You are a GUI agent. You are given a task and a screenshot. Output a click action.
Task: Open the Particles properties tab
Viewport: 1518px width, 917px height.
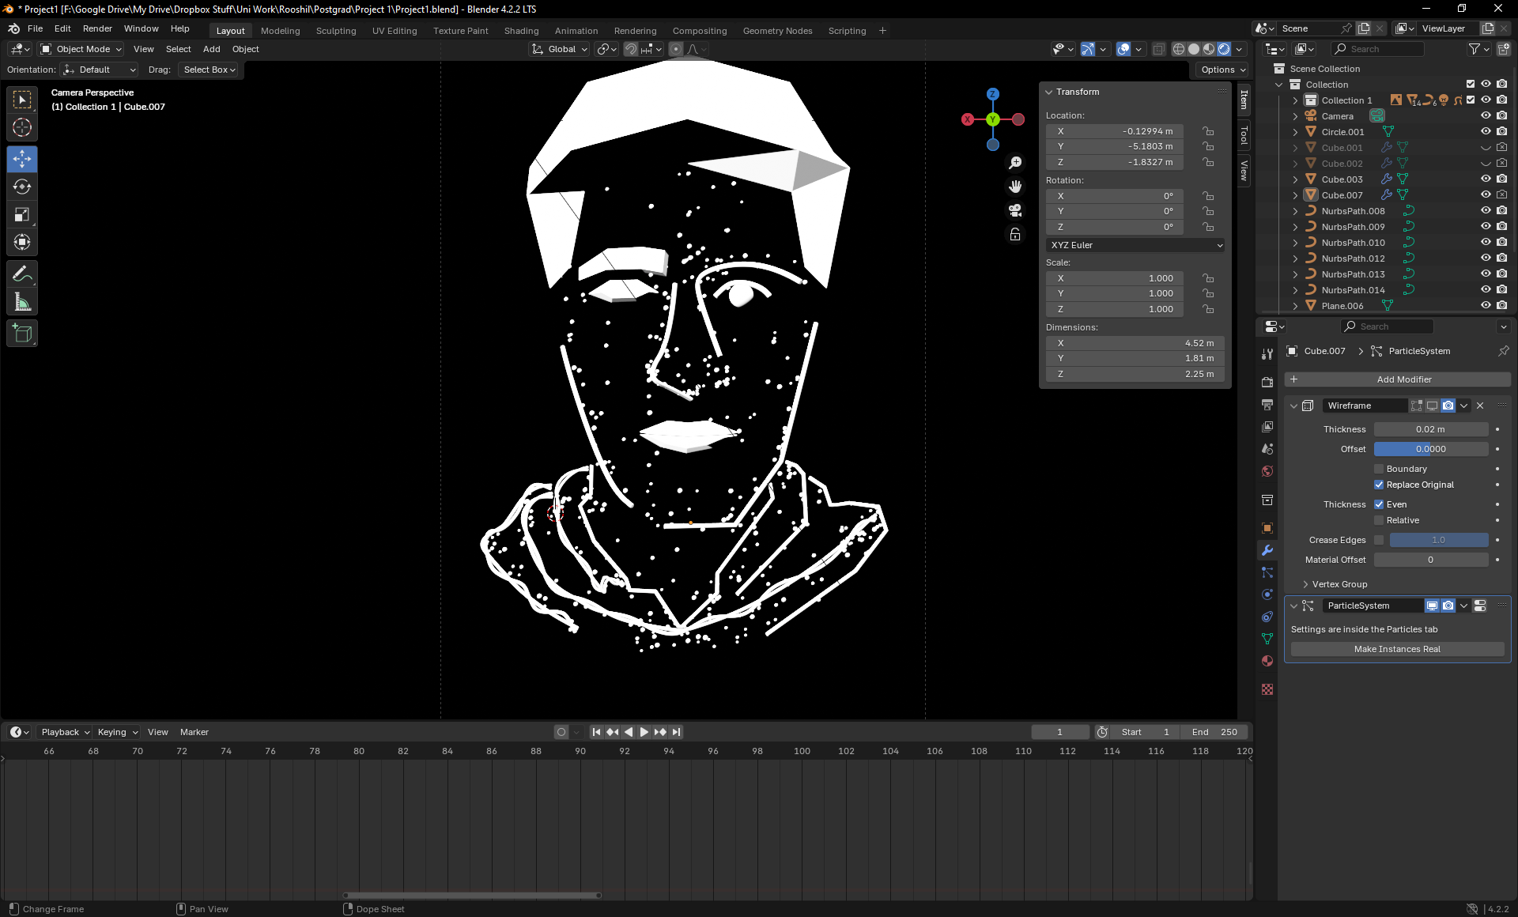1267,572
